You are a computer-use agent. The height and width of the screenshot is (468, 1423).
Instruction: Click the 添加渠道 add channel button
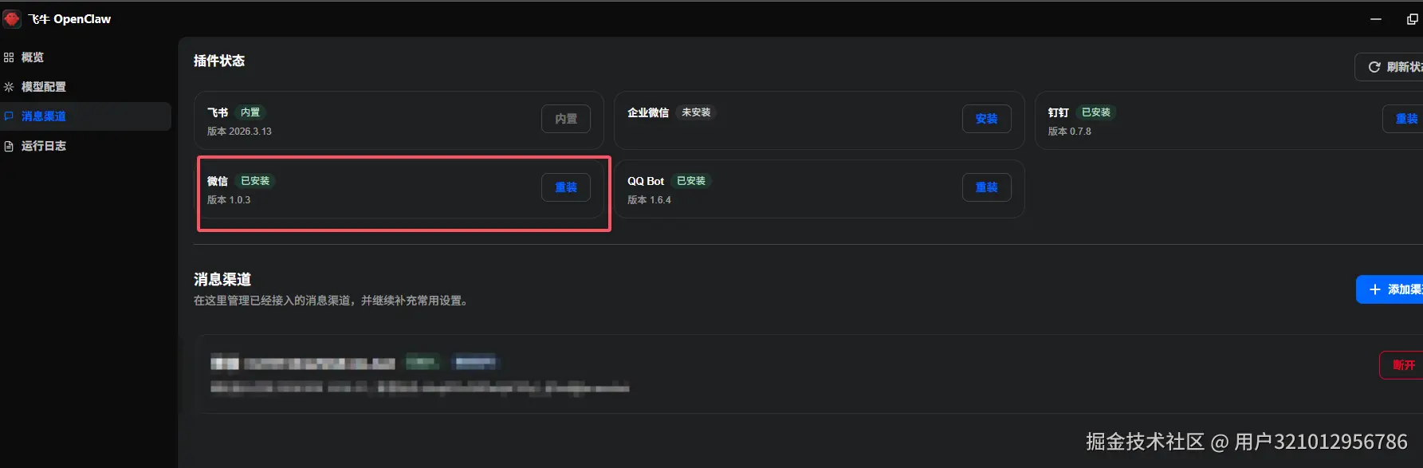point(1390,289)
